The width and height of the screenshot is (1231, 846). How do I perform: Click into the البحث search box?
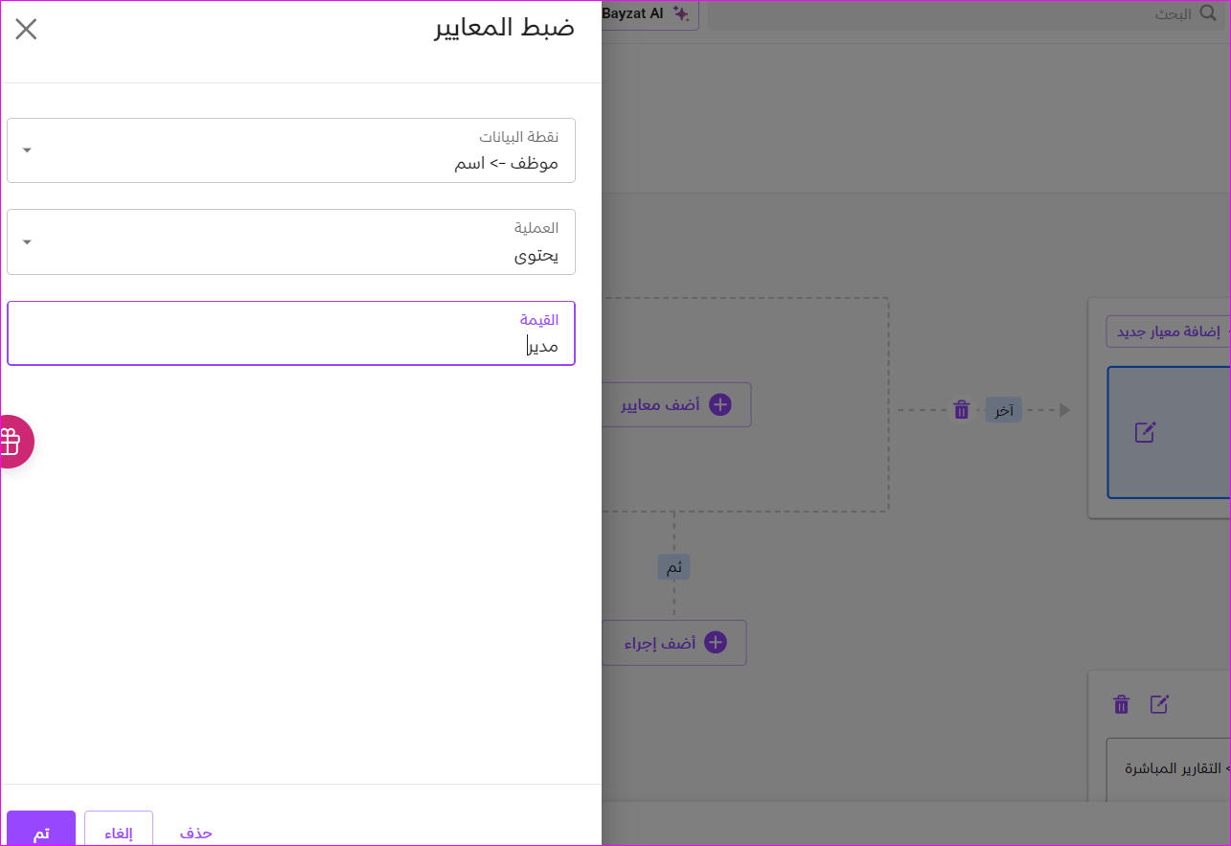pyautogui.click(x=948, y=14)
